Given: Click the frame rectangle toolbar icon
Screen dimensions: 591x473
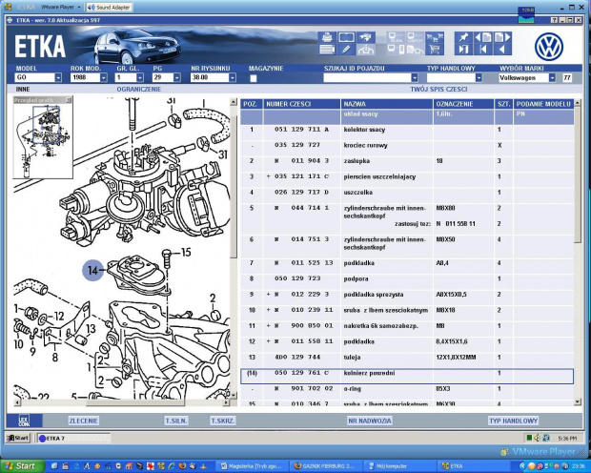Looking at the screenshot, I should [346, 37].
